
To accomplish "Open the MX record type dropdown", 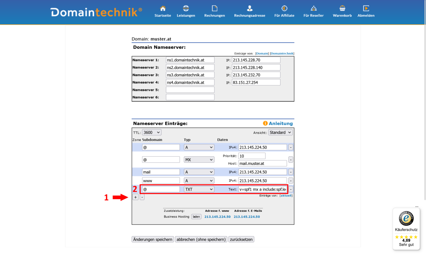I will pyautogui.click(x=199, y=160).
